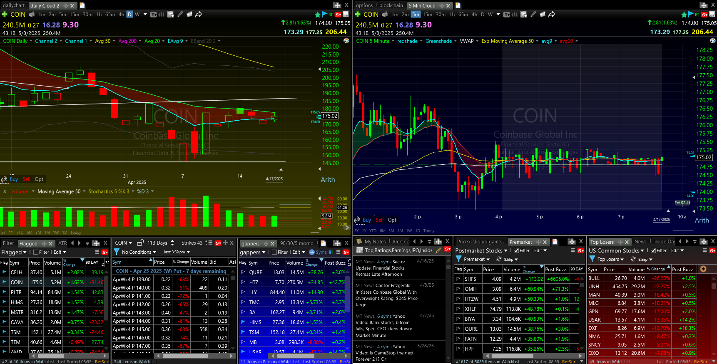This screenshot has width=717, height=364.
Task: Select the 15m timeframe on daily chart
Action: [x=75, y=15]
